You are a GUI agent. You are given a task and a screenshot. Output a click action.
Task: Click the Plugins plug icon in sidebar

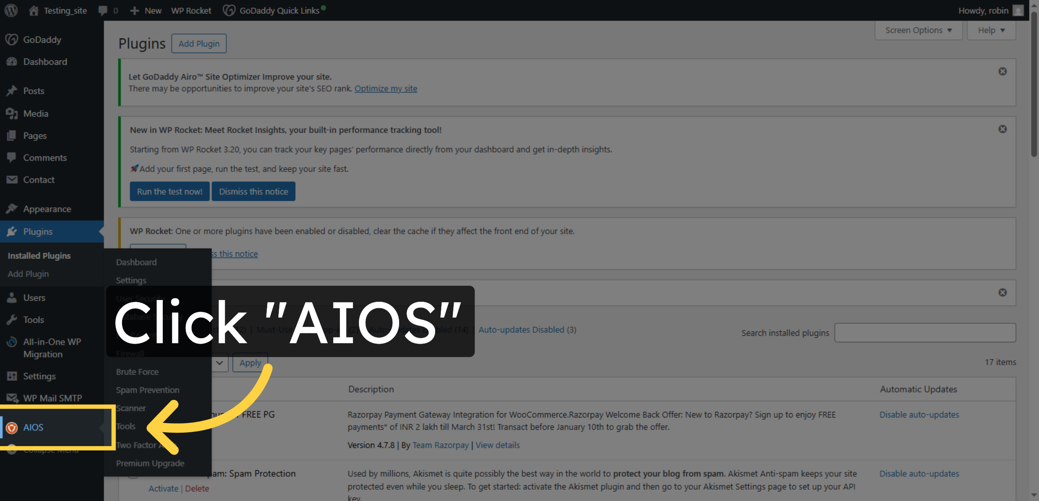click(x=13, y=232)
